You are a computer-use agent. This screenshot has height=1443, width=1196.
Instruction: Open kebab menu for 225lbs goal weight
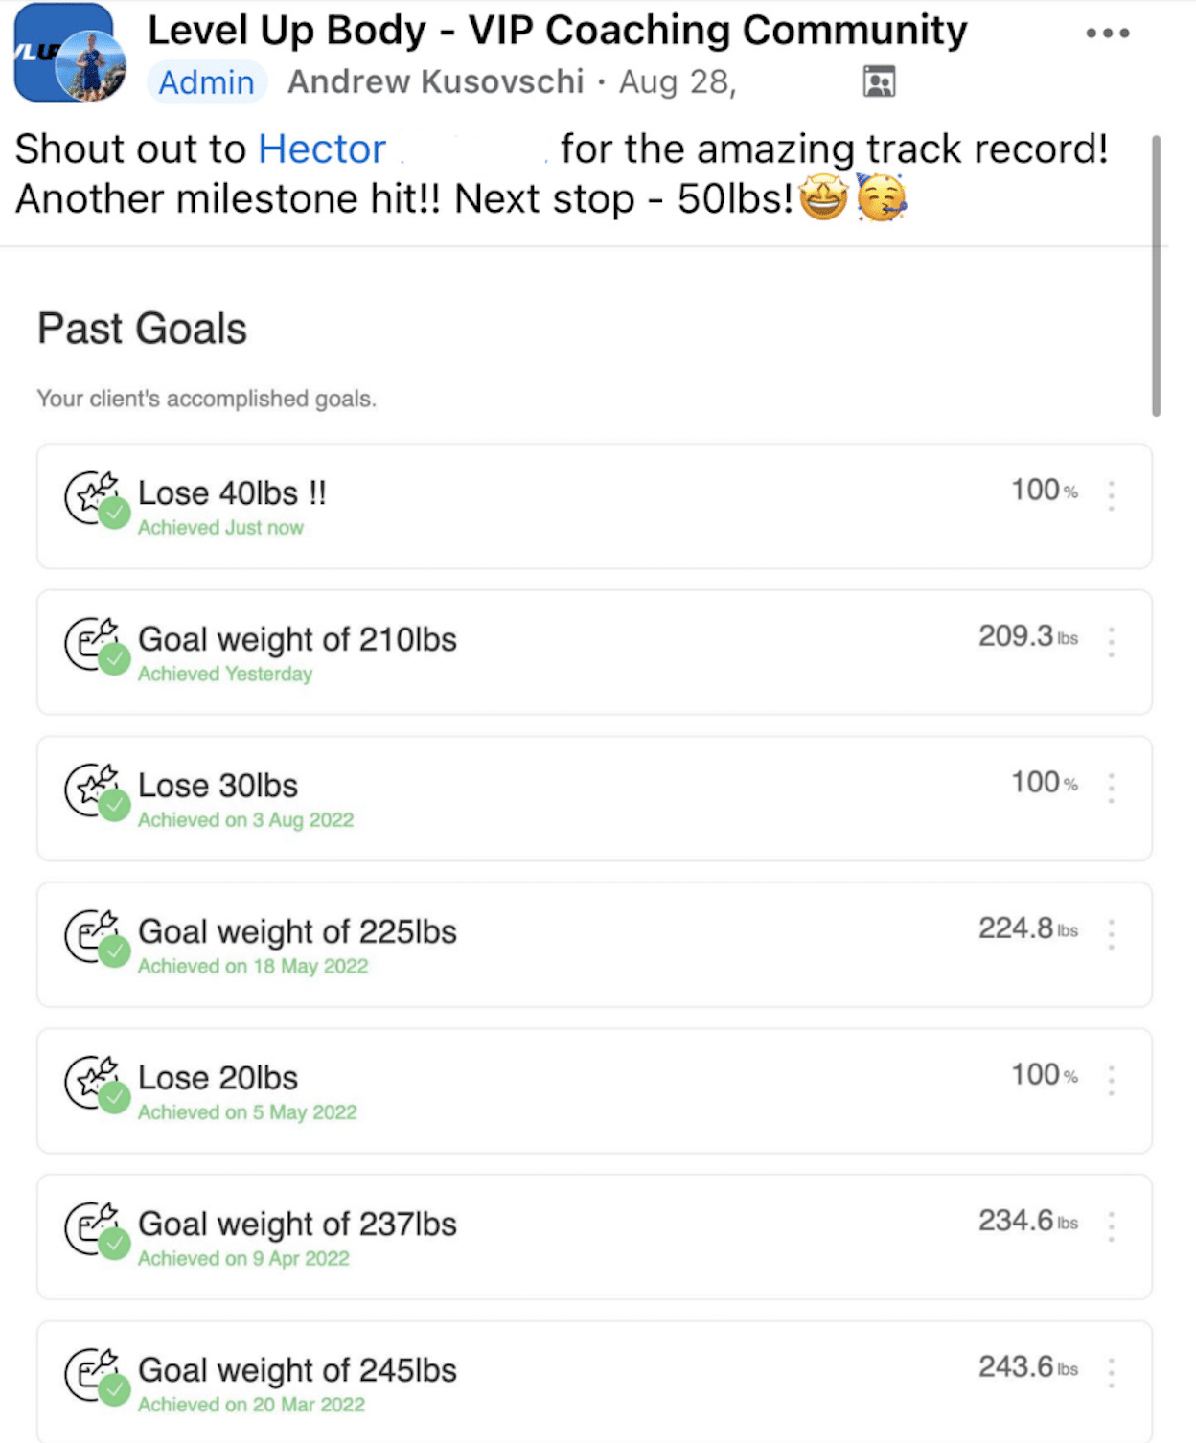pos(1112,934)
